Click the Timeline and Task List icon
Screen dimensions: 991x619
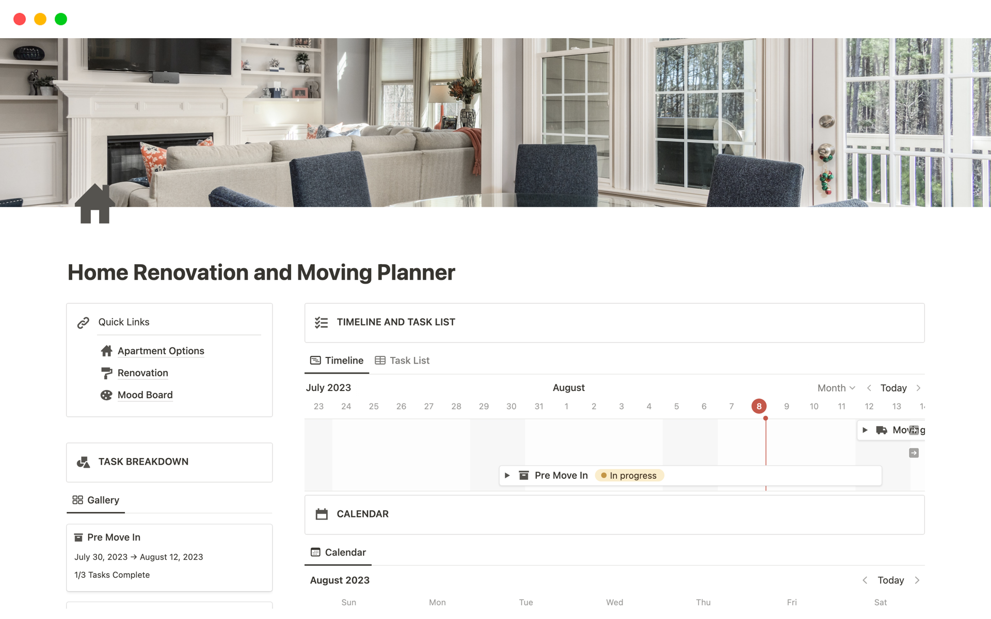322,322
